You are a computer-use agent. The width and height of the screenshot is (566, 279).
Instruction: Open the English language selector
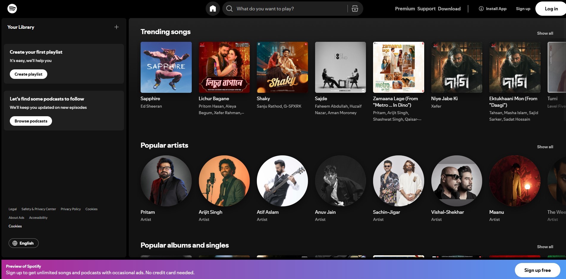click(23, 243)
